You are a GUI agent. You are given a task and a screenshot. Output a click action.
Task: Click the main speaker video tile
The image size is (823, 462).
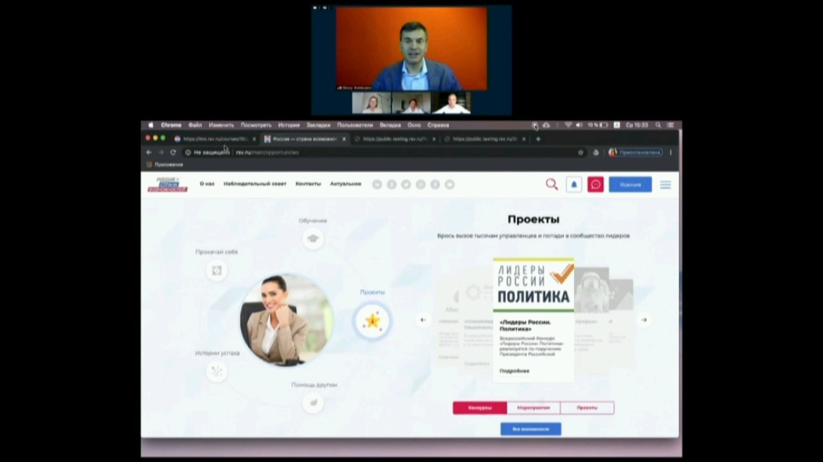411,49
